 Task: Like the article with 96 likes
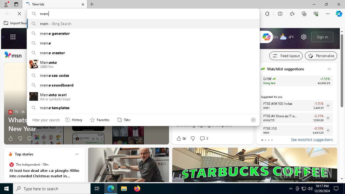179,138
